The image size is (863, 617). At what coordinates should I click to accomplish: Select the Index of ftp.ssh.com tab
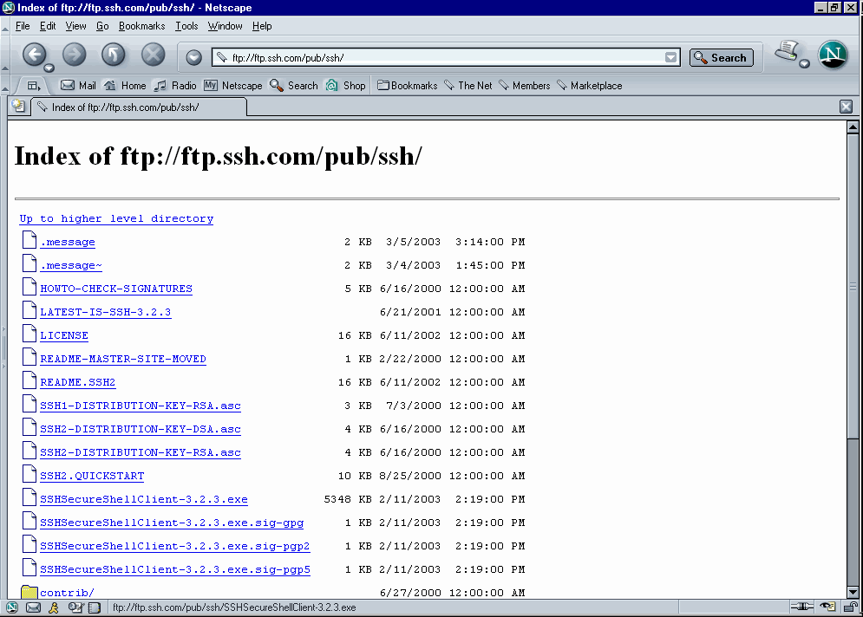126,107
